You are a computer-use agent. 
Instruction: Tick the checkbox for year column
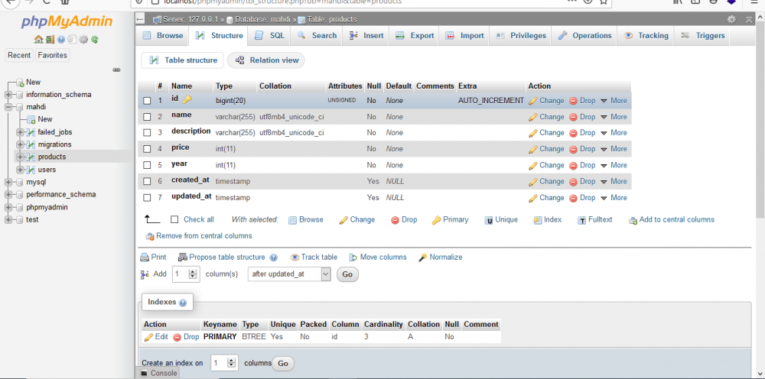[x=147, y=166]
